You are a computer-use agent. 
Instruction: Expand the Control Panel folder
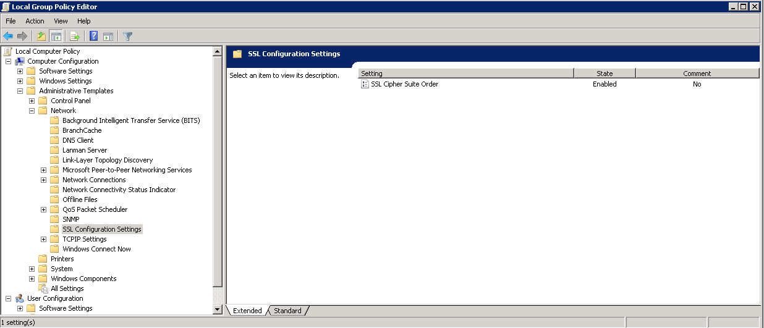pos(32,101)
